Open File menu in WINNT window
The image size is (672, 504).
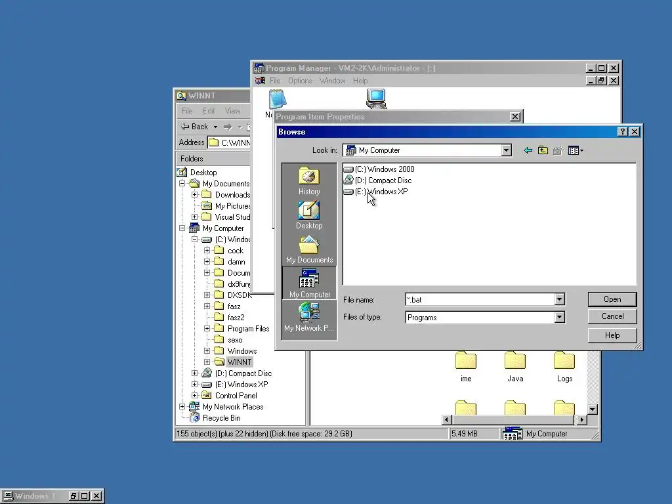click(x=187, y=110)
